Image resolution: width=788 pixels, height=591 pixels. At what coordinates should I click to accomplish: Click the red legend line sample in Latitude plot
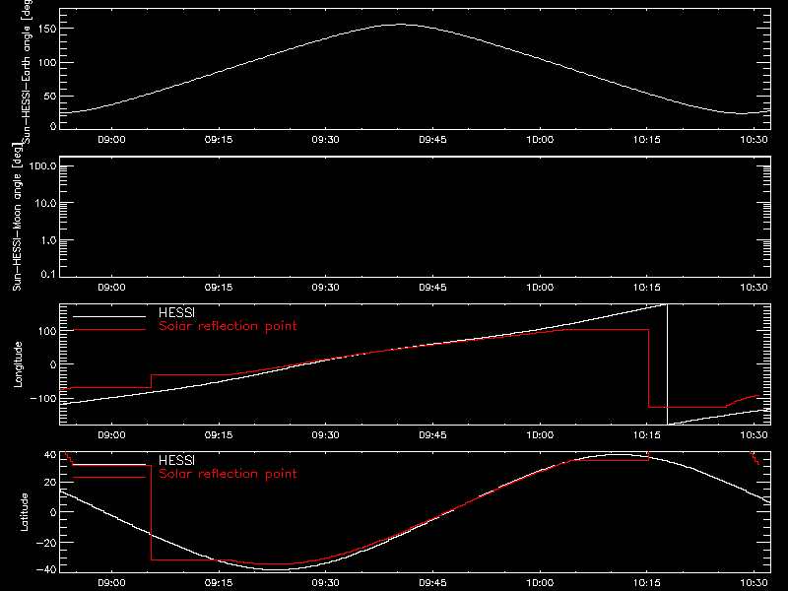click(109, 478)
